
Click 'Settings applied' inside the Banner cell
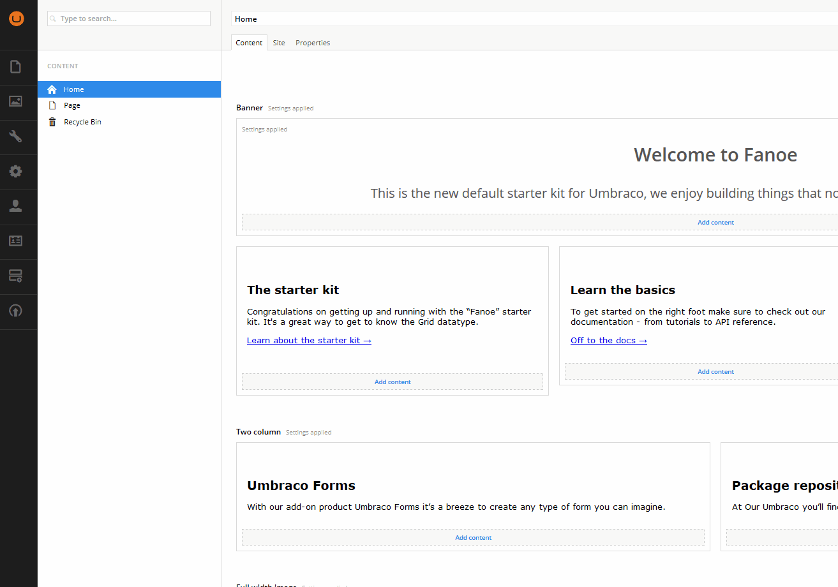[264, 130]
